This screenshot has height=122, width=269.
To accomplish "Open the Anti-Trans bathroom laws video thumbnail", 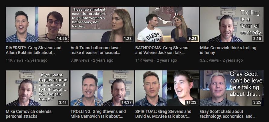I will coord(102,24).
